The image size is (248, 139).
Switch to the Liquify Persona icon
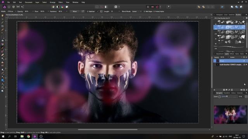click(9, 7)
